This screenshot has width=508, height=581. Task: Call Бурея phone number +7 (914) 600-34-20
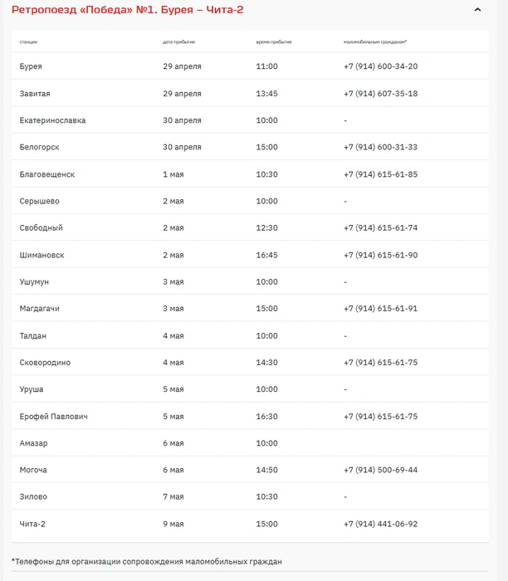tap(380, 66)
